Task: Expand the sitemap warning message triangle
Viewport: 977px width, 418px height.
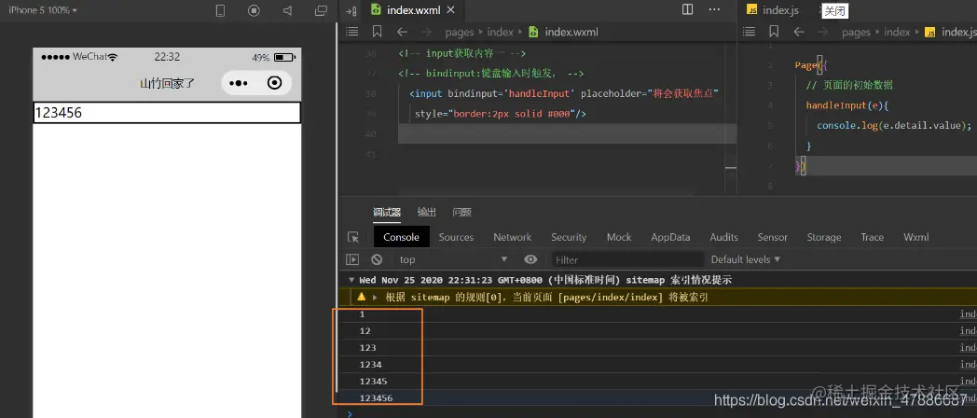Action: [375, 298]
